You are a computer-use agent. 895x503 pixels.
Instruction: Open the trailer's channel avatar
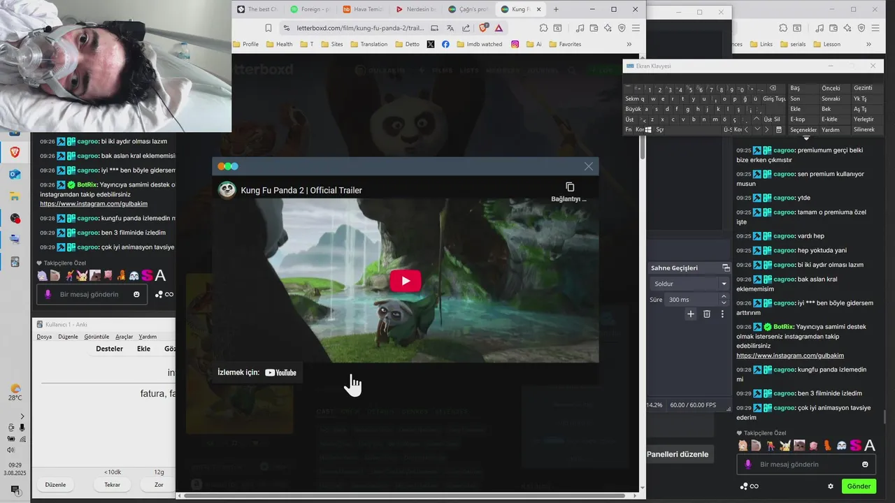click(227, 190)
